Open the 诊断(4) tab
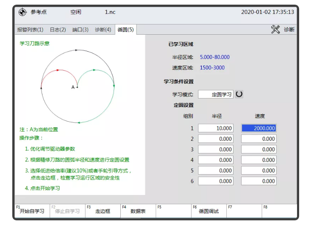311x225 pixels. (103, 30)
